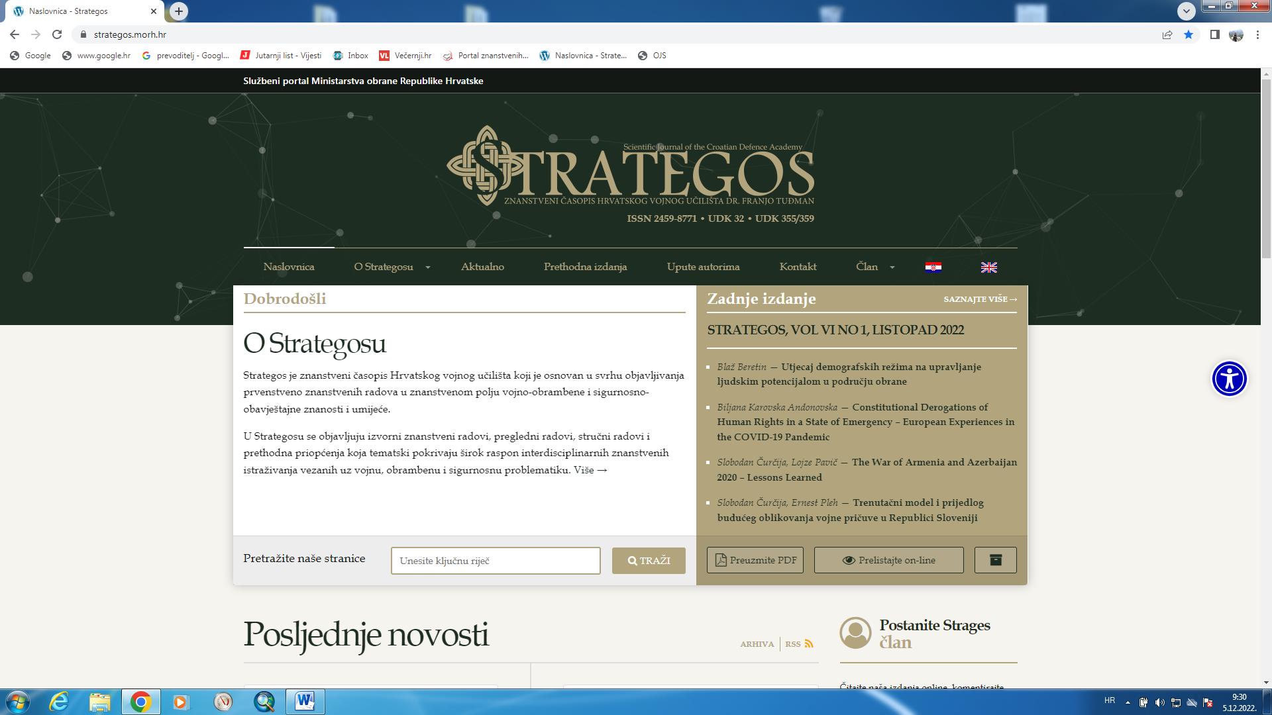Click the volume icon in system tray

(x=1159, y=702)
